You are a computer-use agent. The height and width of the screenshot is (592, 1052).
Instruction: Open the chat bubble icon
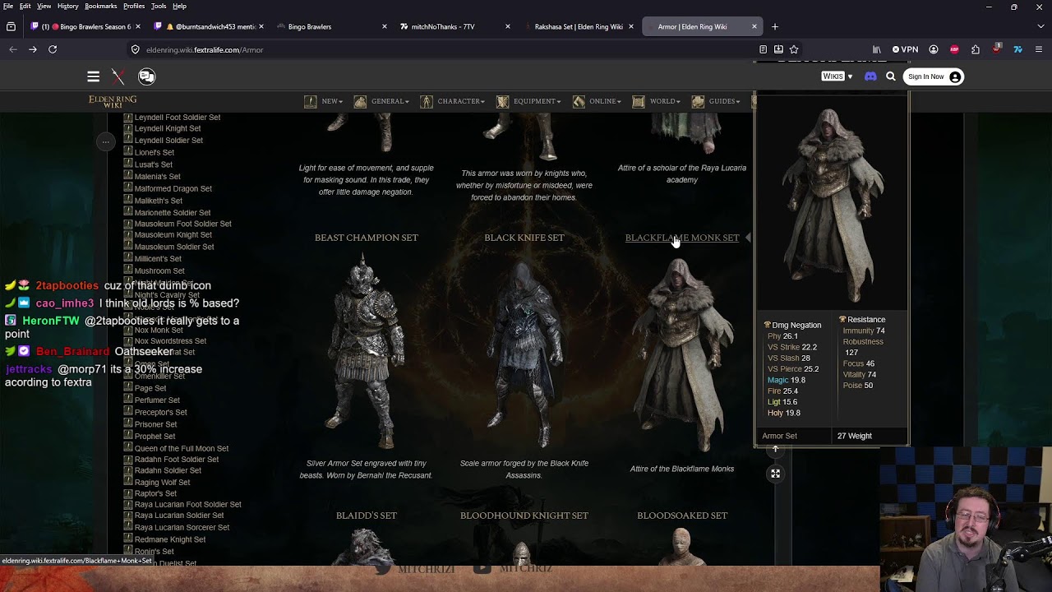coord(146,76)
